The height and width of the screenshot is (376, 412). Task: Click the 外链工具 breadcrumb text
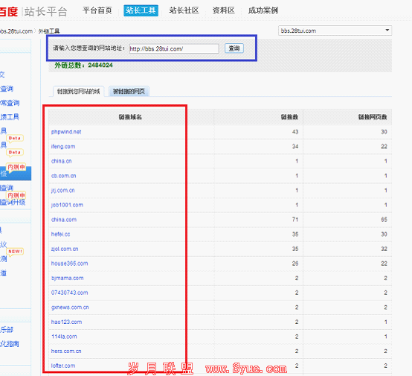[x=49, y=31]
